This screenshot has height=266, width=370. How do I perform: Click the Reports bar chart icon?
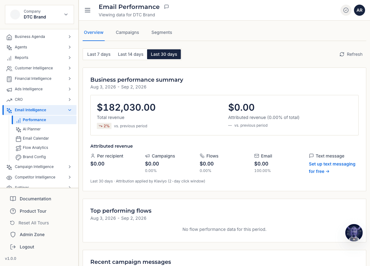9,58
